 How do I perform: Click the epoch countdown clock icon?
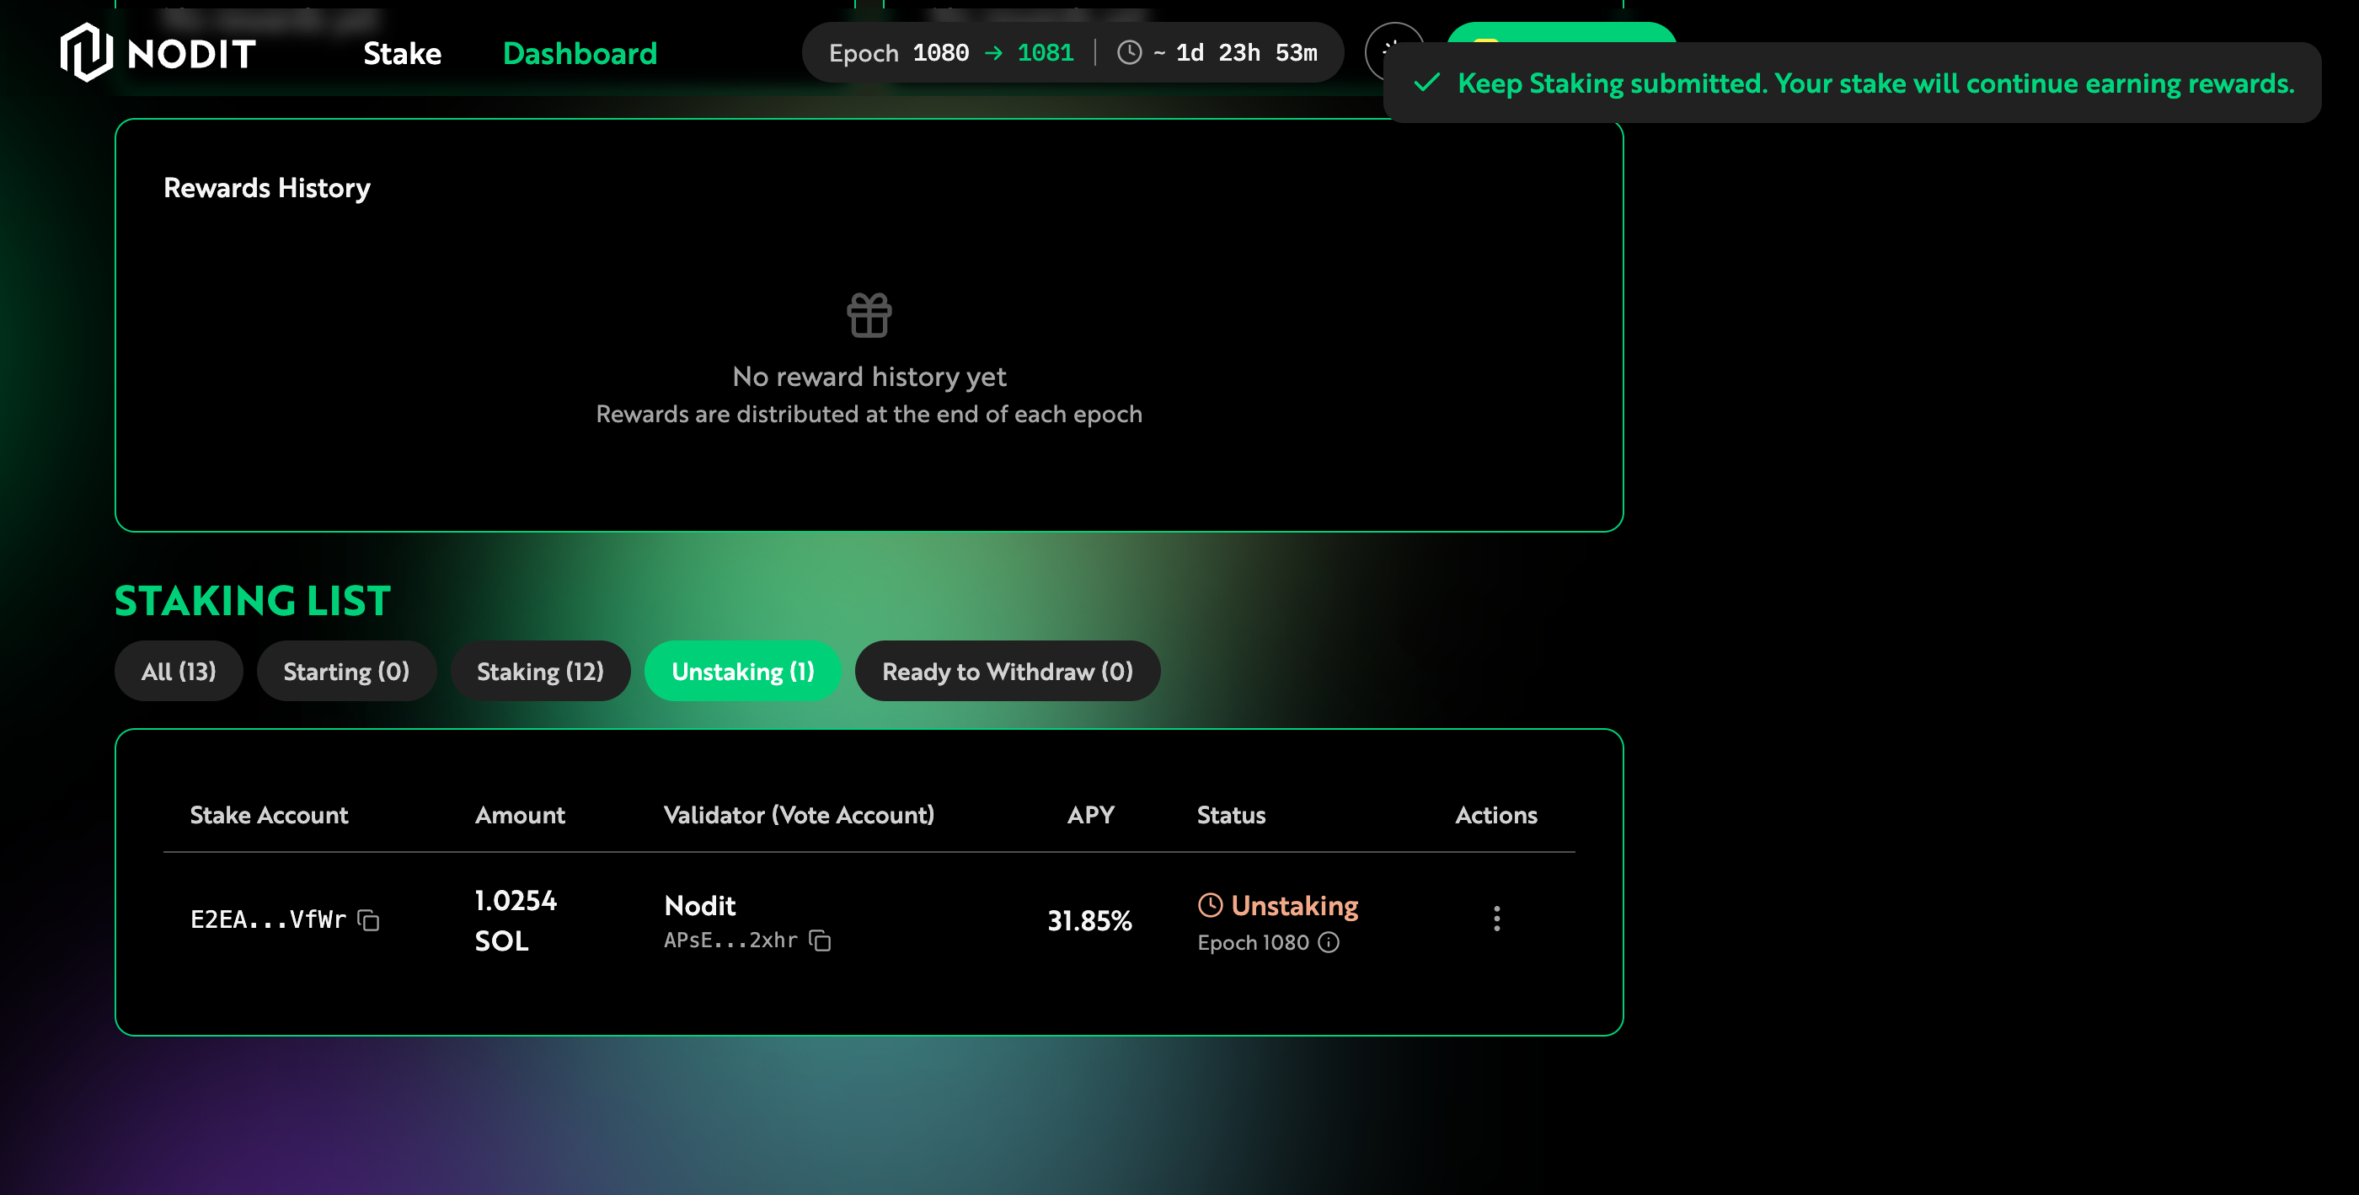1129,52
